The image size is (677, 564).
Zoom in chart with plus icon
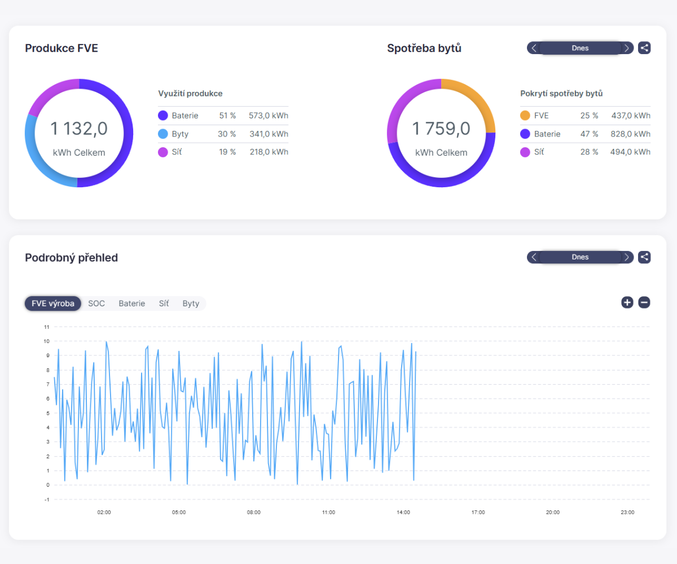[627, 302]
